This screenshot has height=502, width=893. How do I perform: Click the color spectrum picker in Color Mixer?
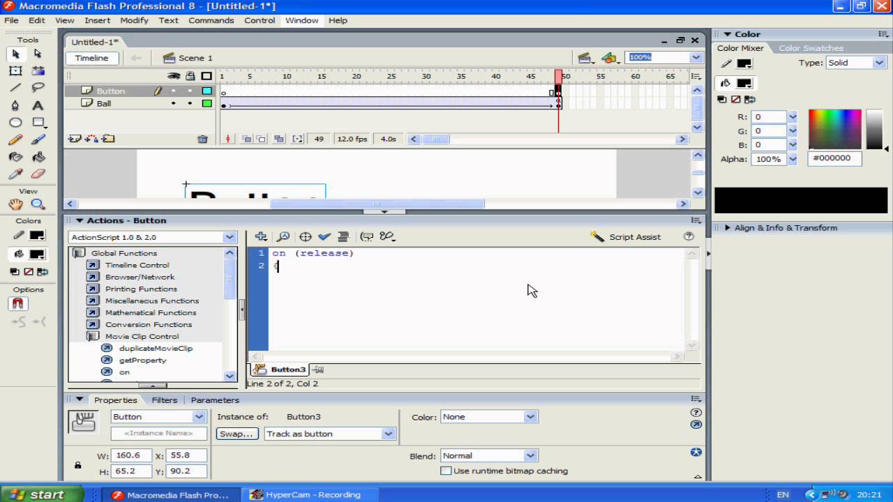834,129
